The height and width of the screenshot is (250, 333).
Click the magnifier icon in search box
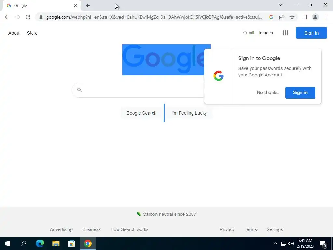[x=79, y=90]
